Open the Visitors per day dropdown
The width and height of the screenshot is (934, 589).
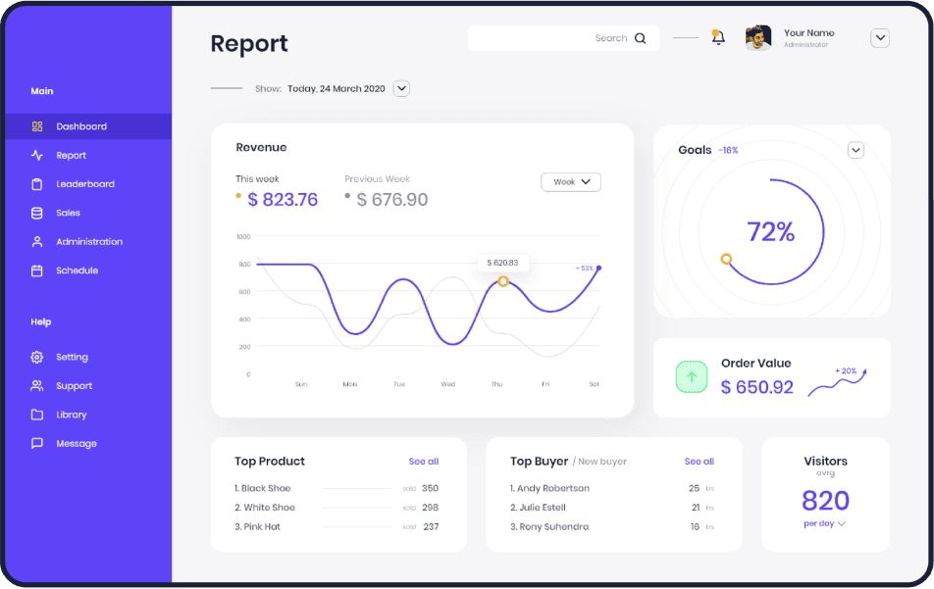click(x=824, y=524)
